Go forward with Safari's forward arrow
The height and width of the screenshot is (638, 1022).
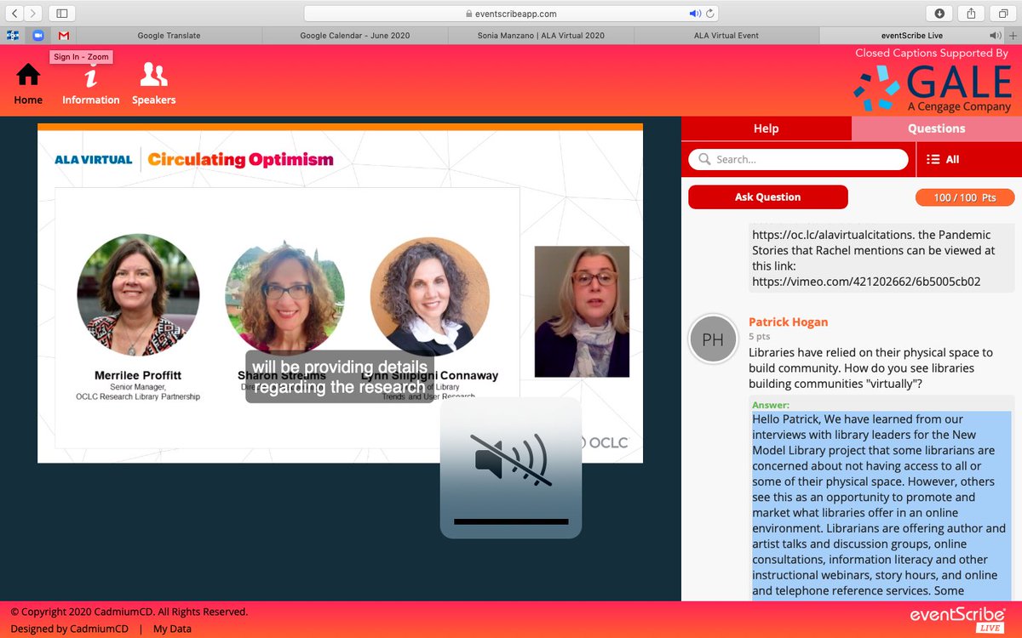point(34,14)
